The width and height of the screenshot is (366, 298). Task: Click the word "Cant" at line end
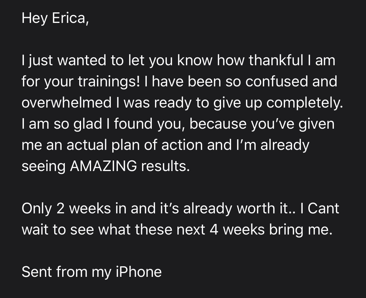[x=324, y=208]
